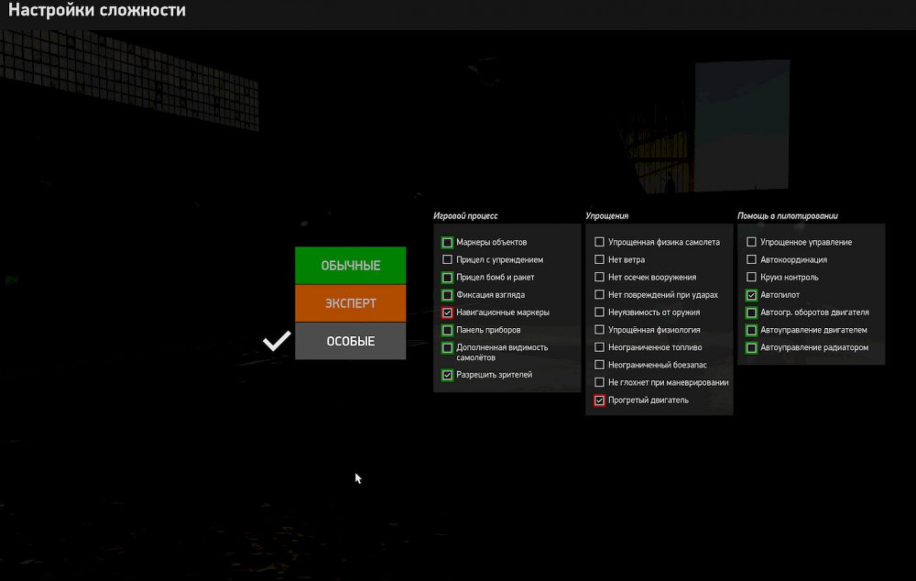The width and height of the screenshot is (916, 581).
Task: Toggle Не глохнет при маневрировании
Action: (x=599, y=382)
